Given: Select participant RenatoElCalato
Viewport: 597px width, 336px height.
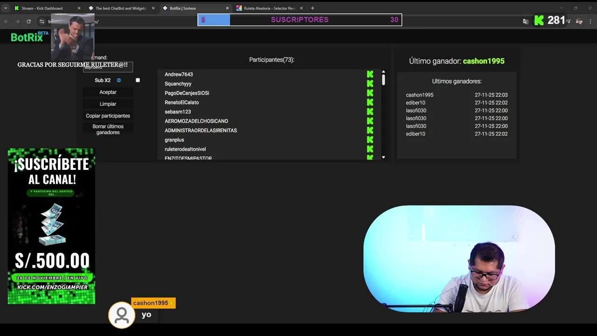Looking at the screenshot, I should click(181, 102).
